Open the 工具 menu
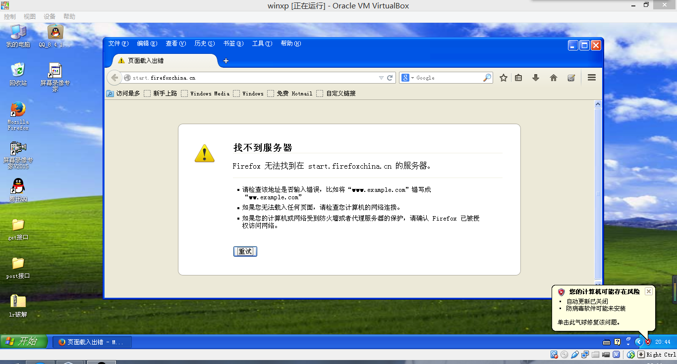This screenshot has height=364, width=677. pos(262,44)
